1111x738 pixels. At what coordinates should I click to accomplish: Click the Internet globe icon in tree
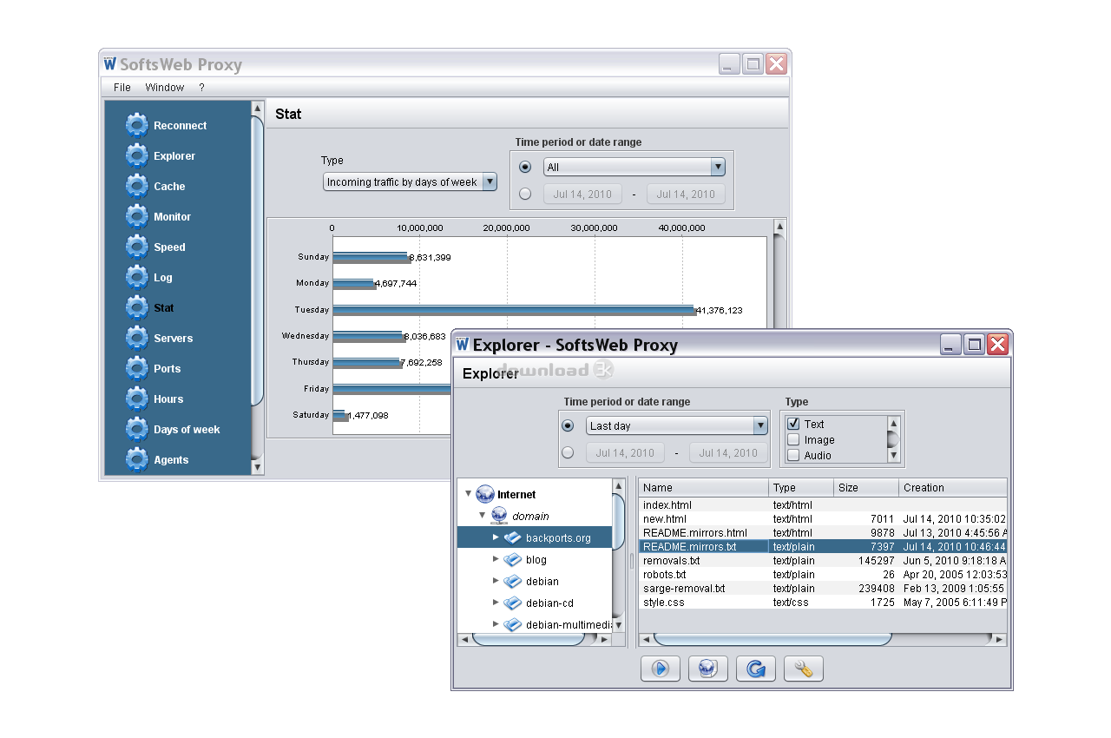point(485,495)
